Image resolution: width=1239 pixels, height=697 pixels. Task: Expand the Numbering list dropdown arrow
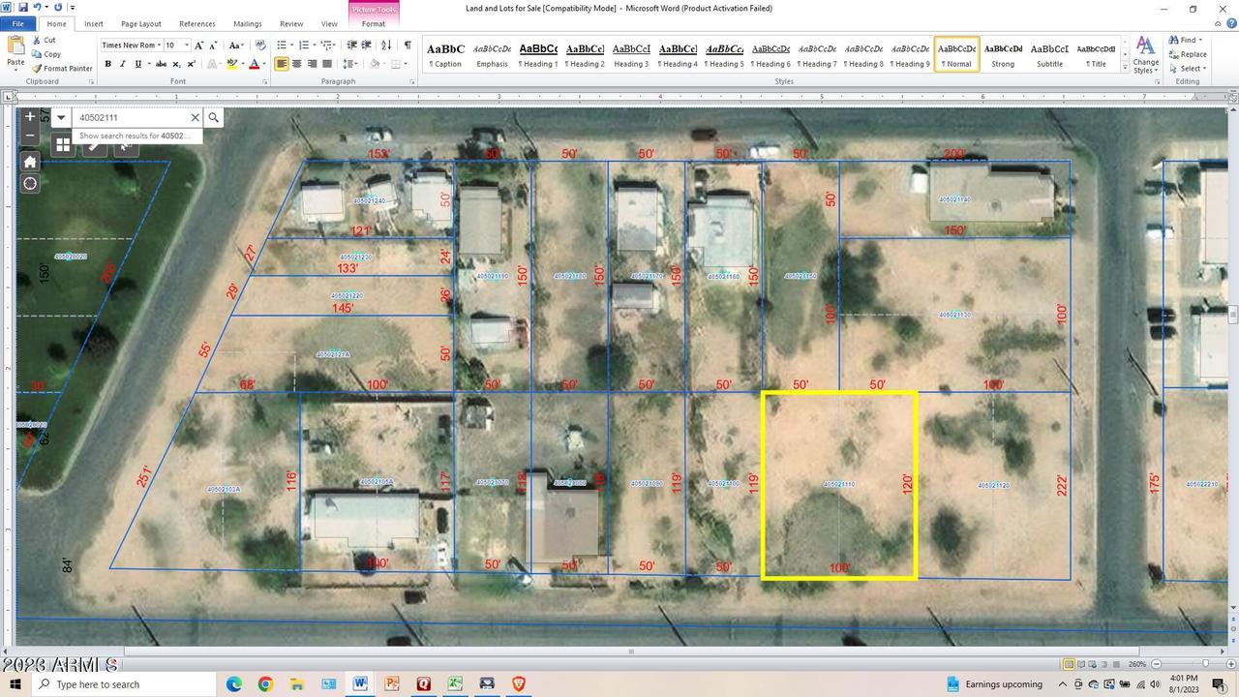click(x=314, y=45)
